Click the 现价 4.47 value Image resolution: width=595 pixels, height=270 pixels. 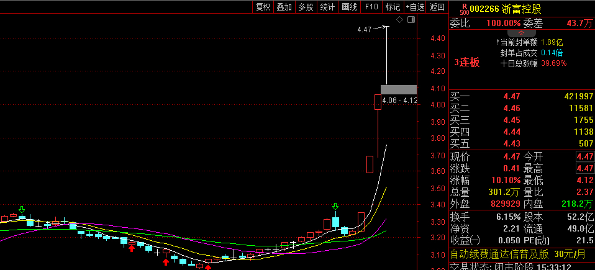tap(512, 156)
